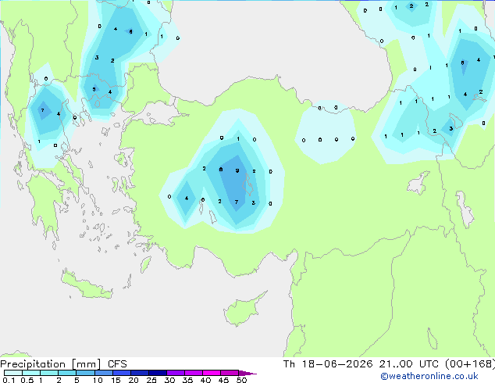This screenshot has height=383, width=495.
Task: Click the legend scale label "50"
Action: (241, 380)
